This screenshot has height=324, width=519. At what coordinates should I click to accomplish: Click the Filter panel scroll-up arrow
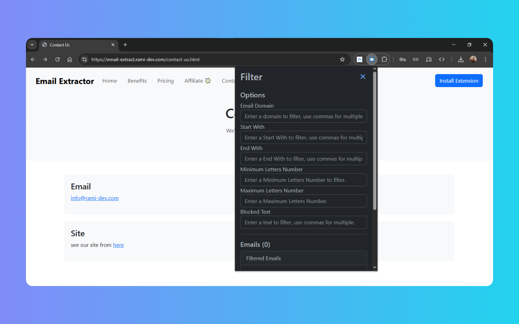[375, 69]
